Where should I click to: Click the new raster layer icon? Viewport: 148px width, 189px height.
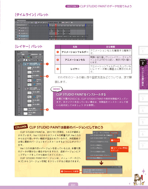click(24, 60)
